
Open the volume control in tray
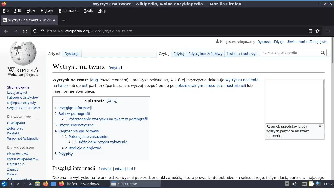click(x=294, y=184)
